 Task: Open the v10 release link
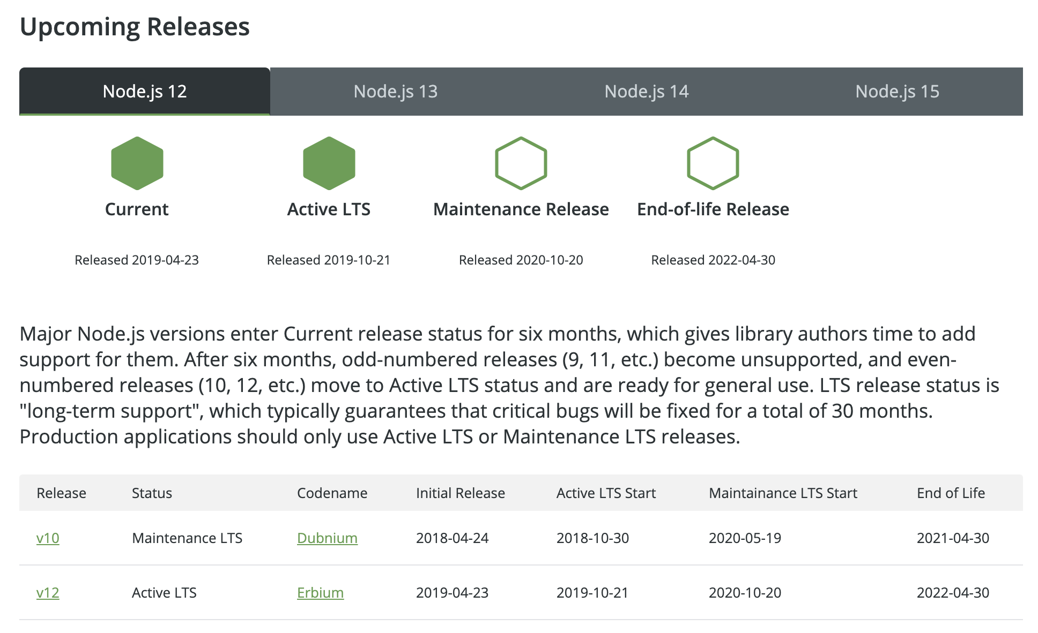coord(48,538)
